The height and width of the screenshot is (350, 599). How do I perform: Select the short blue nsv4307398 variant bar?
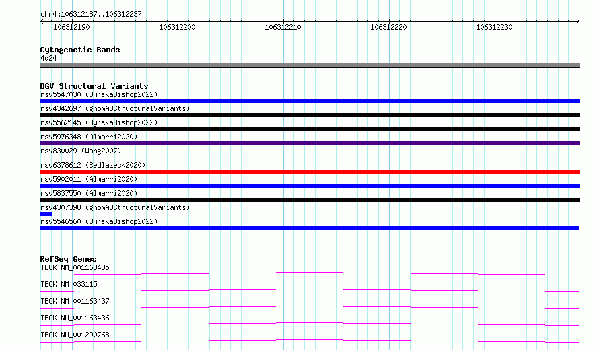(x=46, y=214)
